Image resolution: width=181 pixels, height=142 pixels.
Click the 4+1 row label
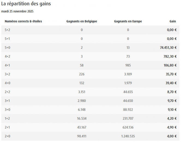(7, 65)
